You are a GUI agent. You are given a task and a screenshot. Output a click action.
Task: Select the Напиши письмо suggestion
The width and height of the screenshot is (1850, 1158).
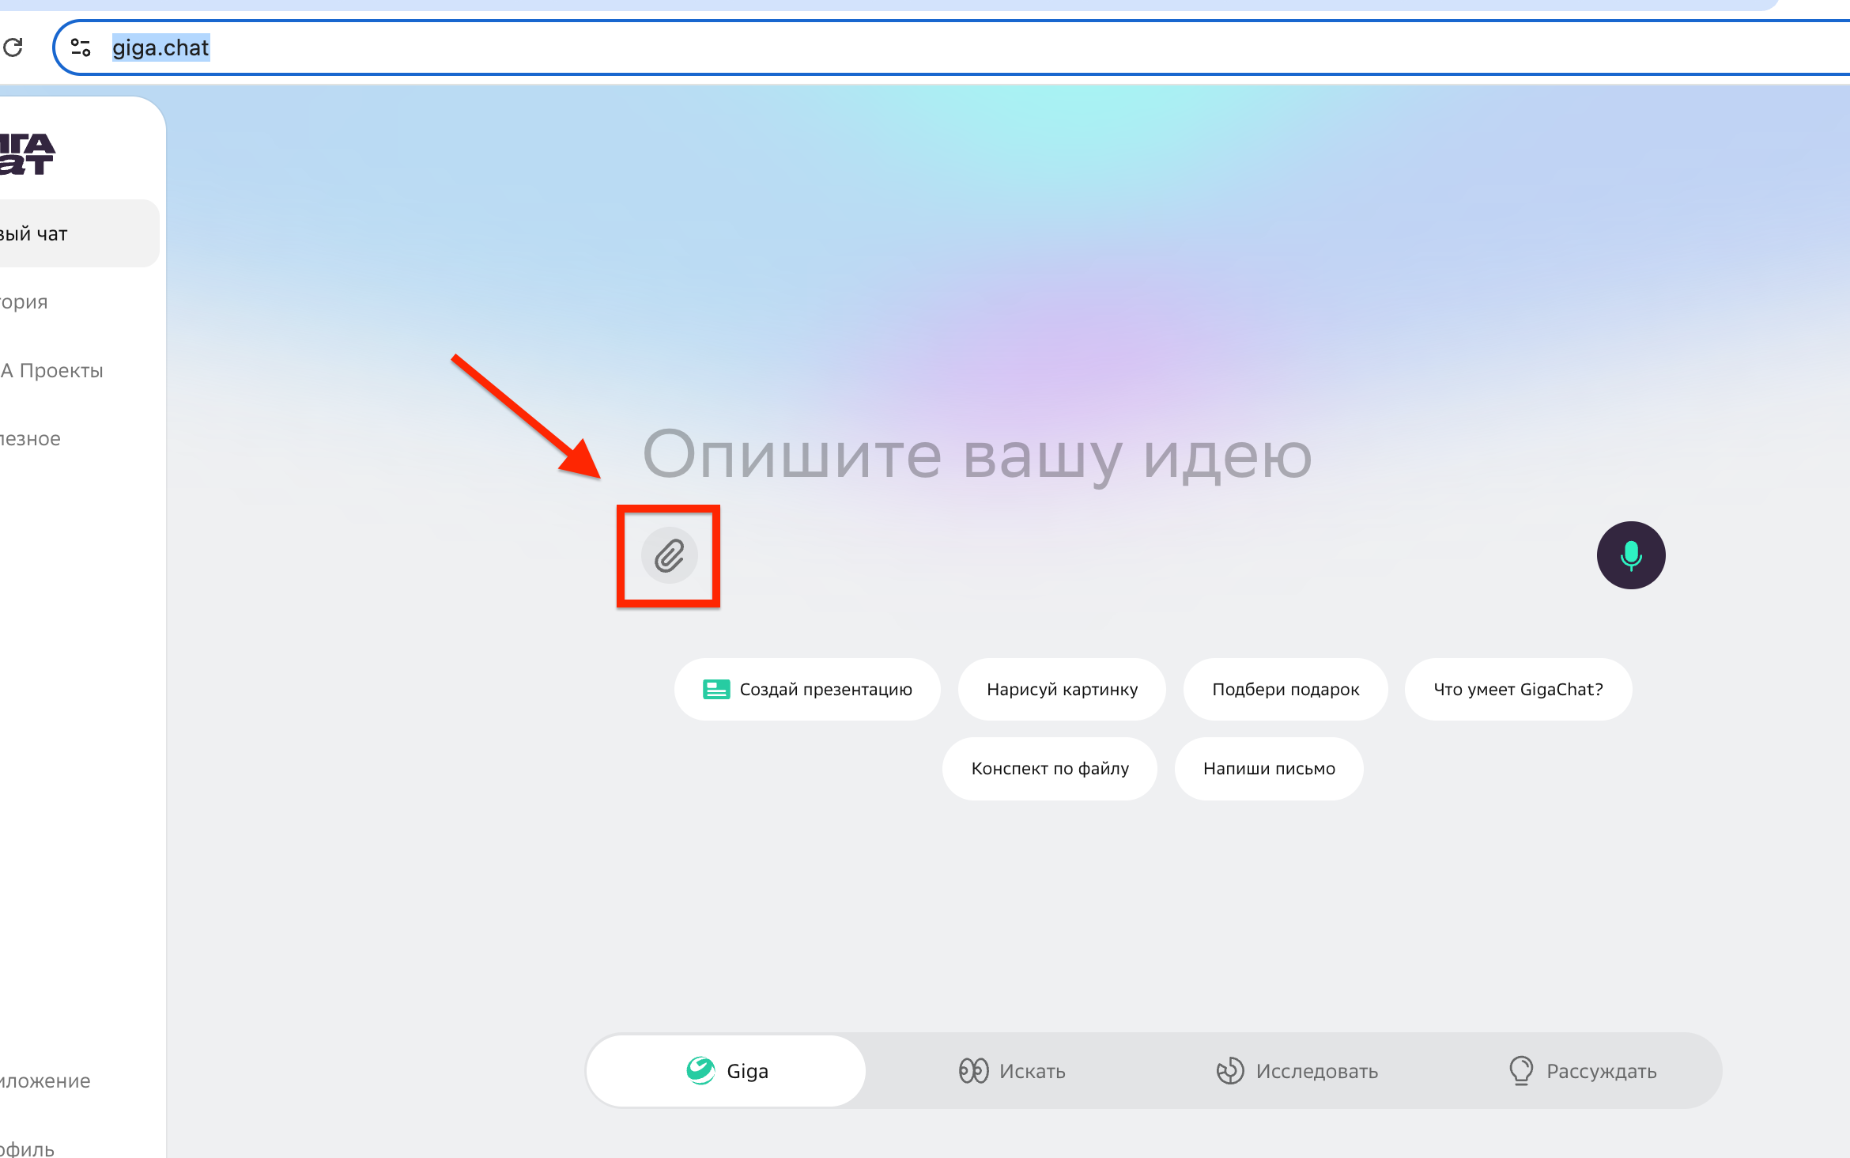[x=1269, y=769]
